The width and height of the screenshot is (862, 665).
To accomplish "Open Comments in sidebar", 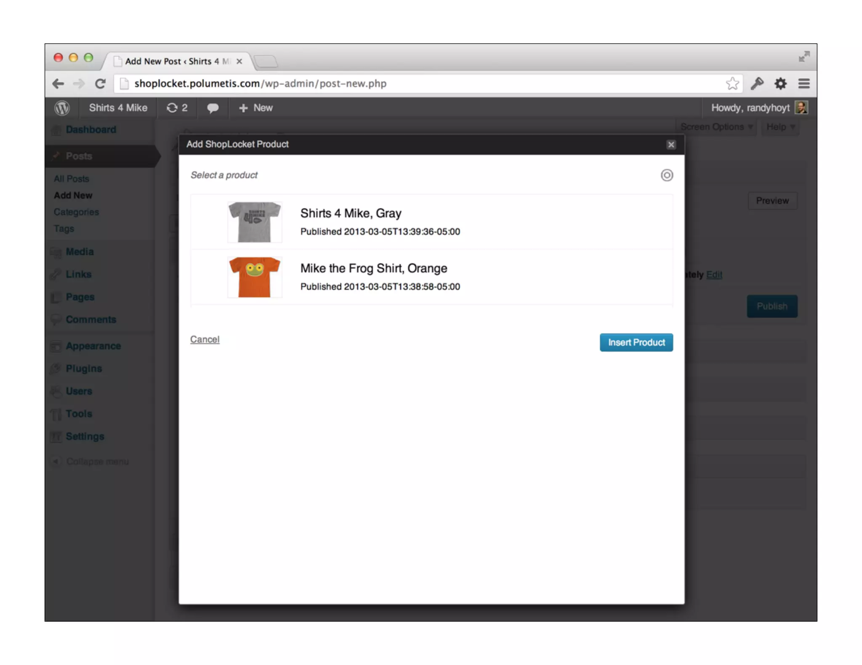I will (x=91, y=320).
